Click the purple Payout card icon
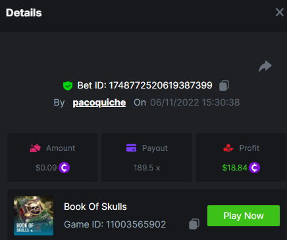This screenshot has height=240, width=287. coord(131,148)
